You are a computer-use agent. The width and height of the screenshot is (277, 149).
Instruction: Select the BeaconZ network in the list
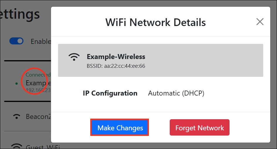[39, 117]
